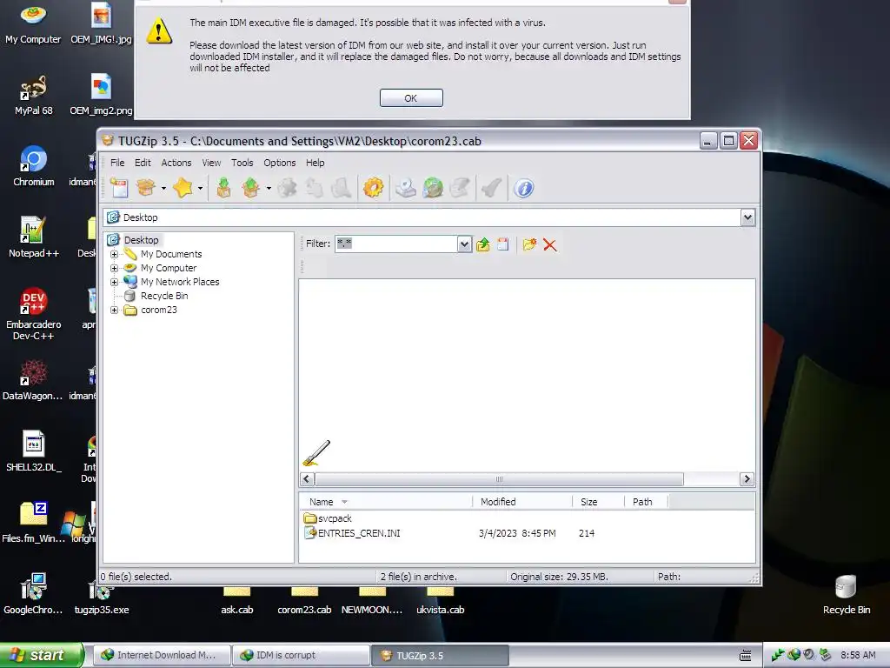
Task: Select the ask.cab desktop file
Action: point(236,603)
